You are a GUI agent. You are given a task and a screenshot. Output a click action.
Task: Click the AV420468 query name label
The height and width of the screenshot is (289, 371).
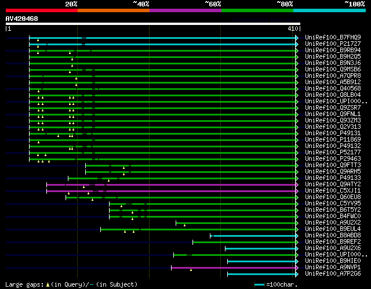tap(22, 19)
